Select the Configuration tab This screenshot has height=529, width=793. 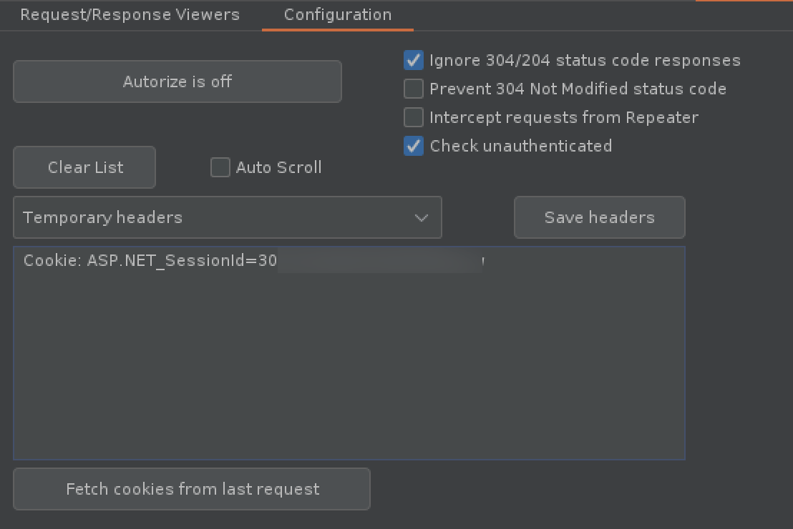[x=337, y=15]
